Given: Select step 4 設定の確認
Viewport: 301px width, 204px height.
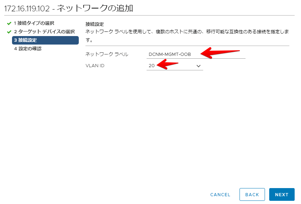Looking at the screenshot, I should pos(28,48).
